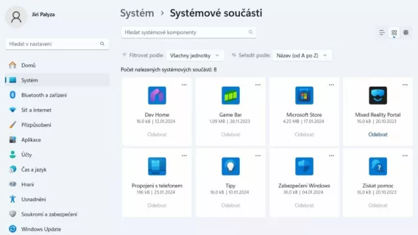Click the Propojení s telefonem card title
The image size is (418, 235).
pyautogui.click(x=157, y=186)
